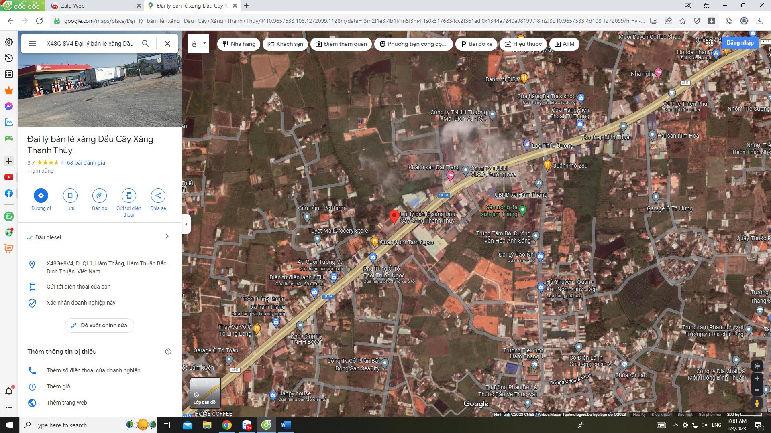Image resolution: width=771 pixels, height=433 pixels.
Task: Filter the map by ATM
Action: 564,44
